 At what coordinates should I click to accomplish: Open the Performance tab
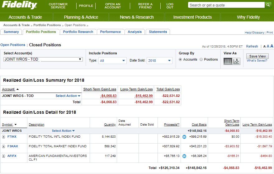pyautogui.click(x=111, y=32)
